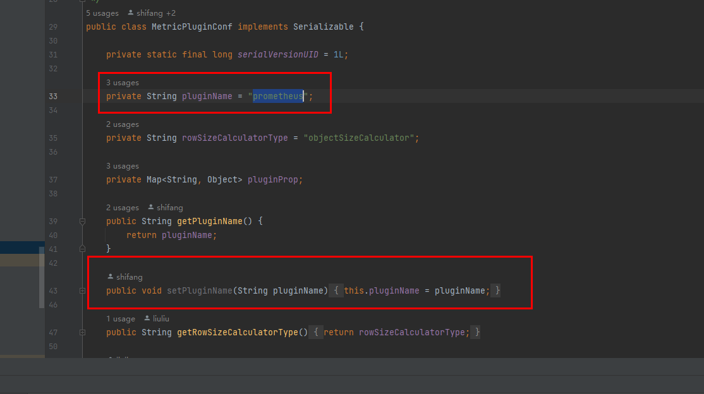
Task: Click pluginName in the return statement
Action: click(187, 235)
